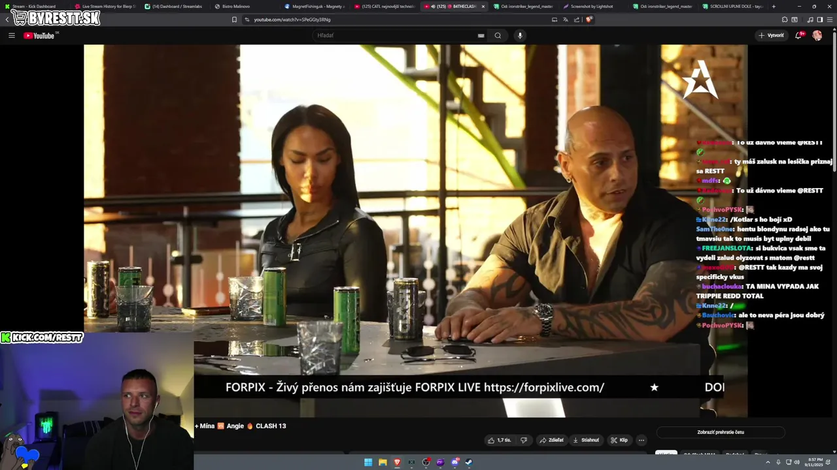Open the more actions ellipsis under video
Viewport: 837px width, 470px height.
641,440
